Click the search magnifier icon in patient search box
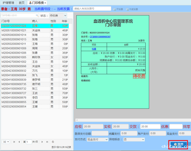 pos(37,15)
